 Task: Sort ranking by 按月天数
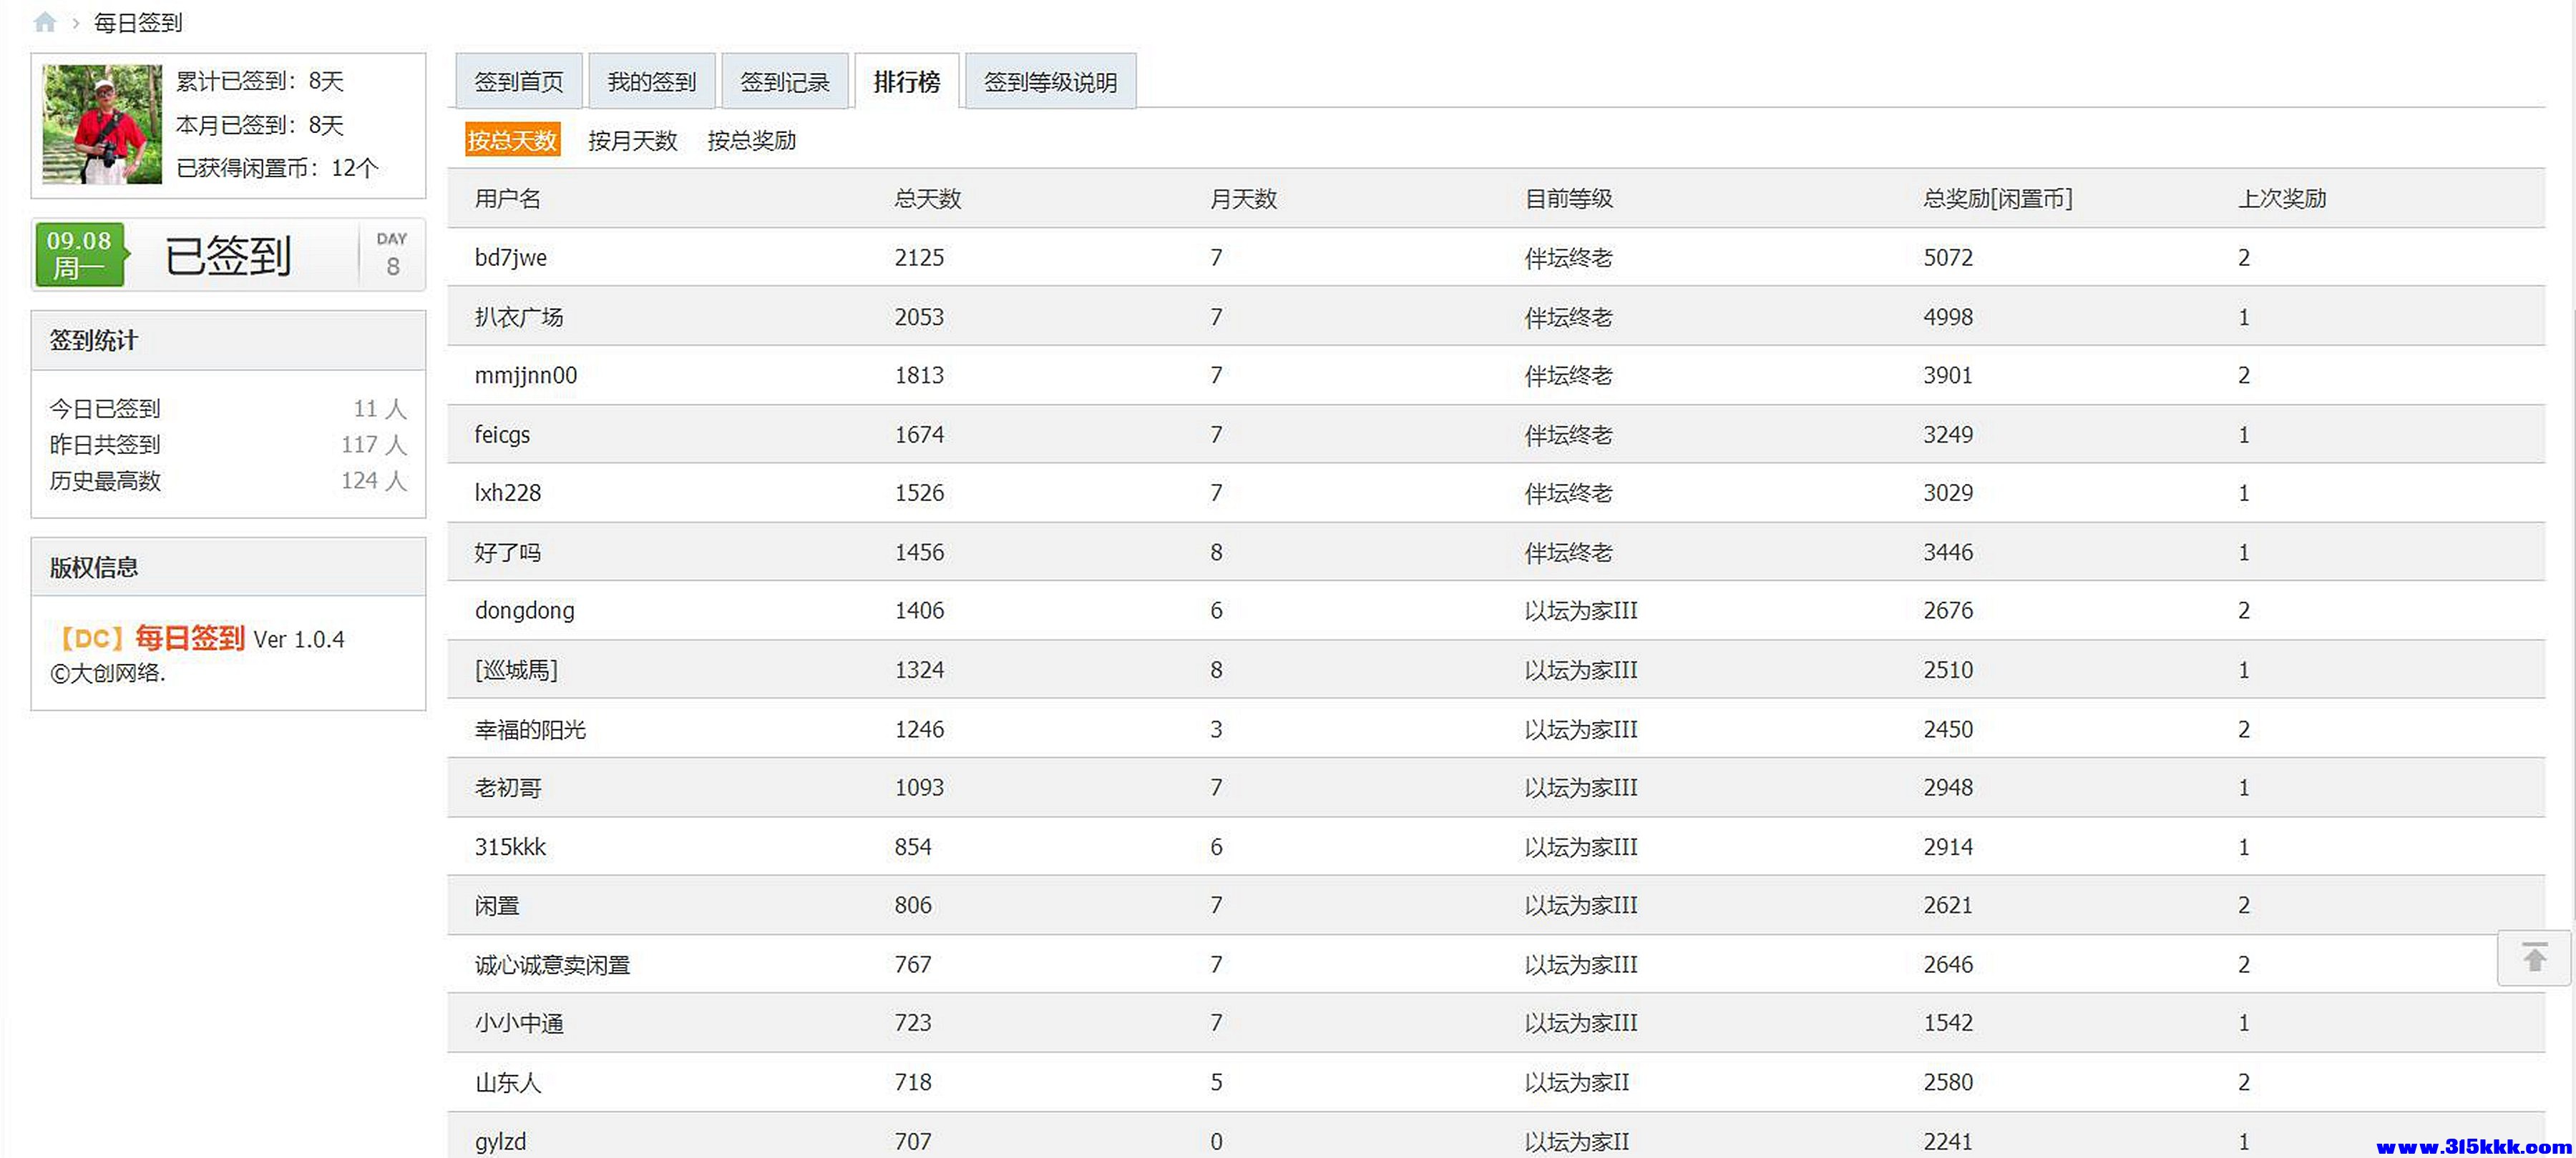click(x=632, y=140)
